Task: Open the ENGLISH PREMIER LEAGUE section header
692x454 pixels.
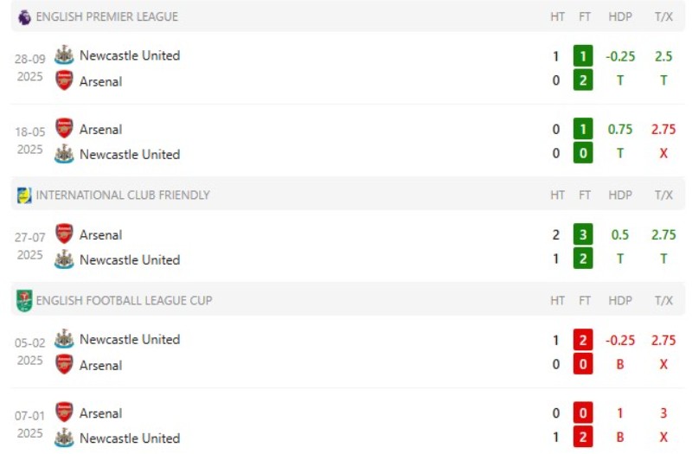Action: click(106, 16)
